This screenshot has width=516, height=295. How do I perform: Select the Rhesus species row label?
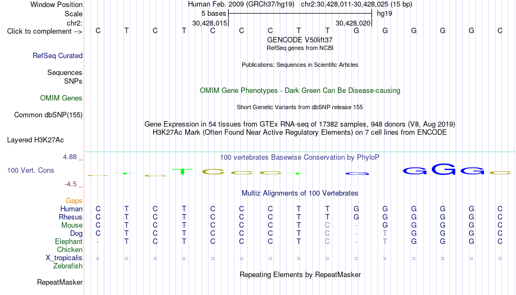[71, 217]
